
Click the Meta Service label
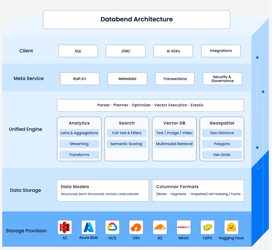tap(29, 79)
